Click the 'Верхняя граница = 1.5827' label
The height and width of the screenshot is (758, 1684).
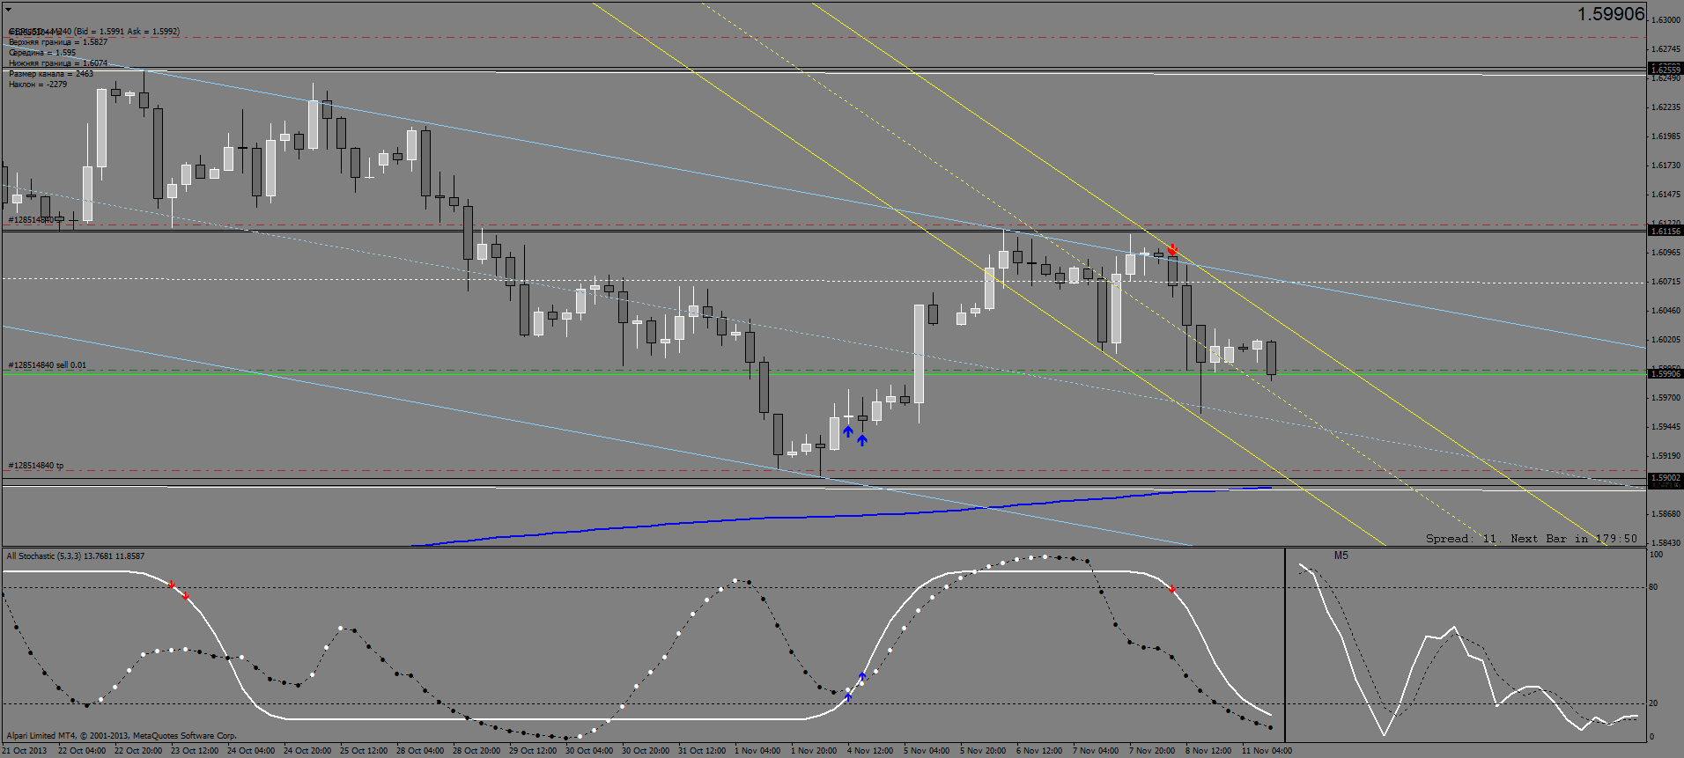coord(58,42)
